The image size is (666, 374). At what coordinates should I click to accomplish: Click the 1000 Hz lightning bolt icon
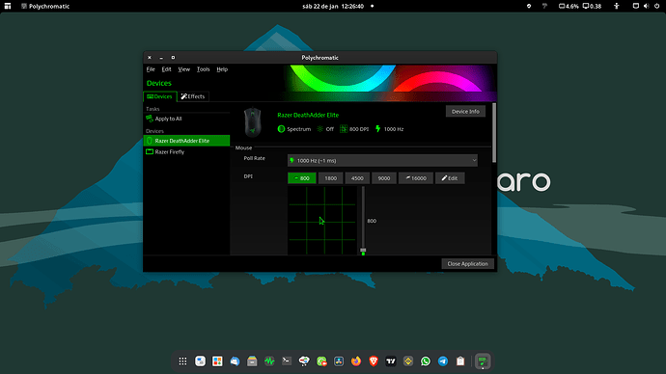(377, 129)
